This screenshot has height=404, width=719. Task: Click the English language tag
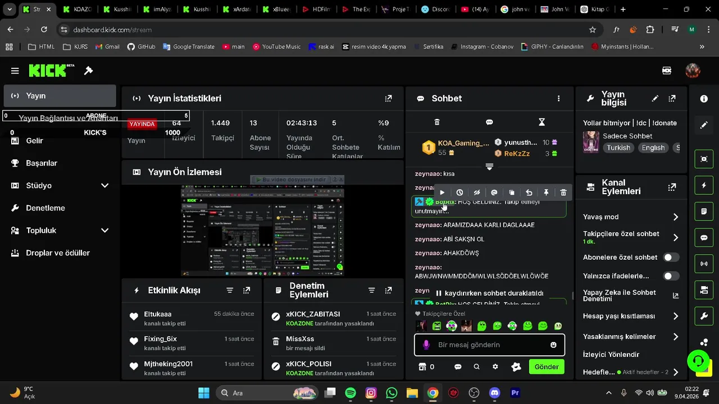(653, 148)
